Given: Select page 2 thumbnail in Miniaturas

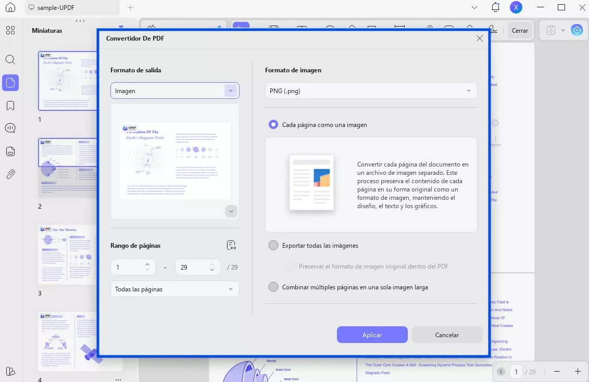Looking at the screenshot, I should [68, 168].
